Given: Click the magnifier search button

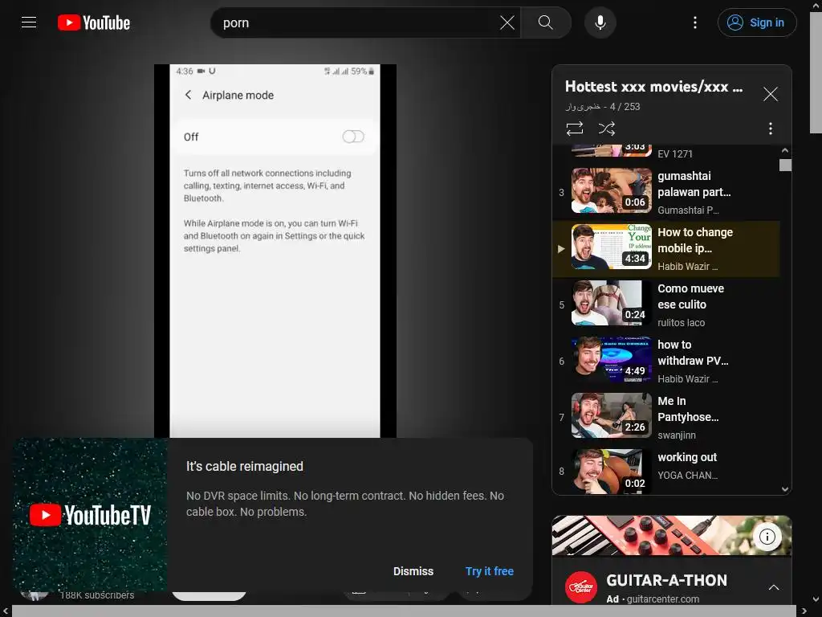Looking at the screenshot, I should 546,22.
